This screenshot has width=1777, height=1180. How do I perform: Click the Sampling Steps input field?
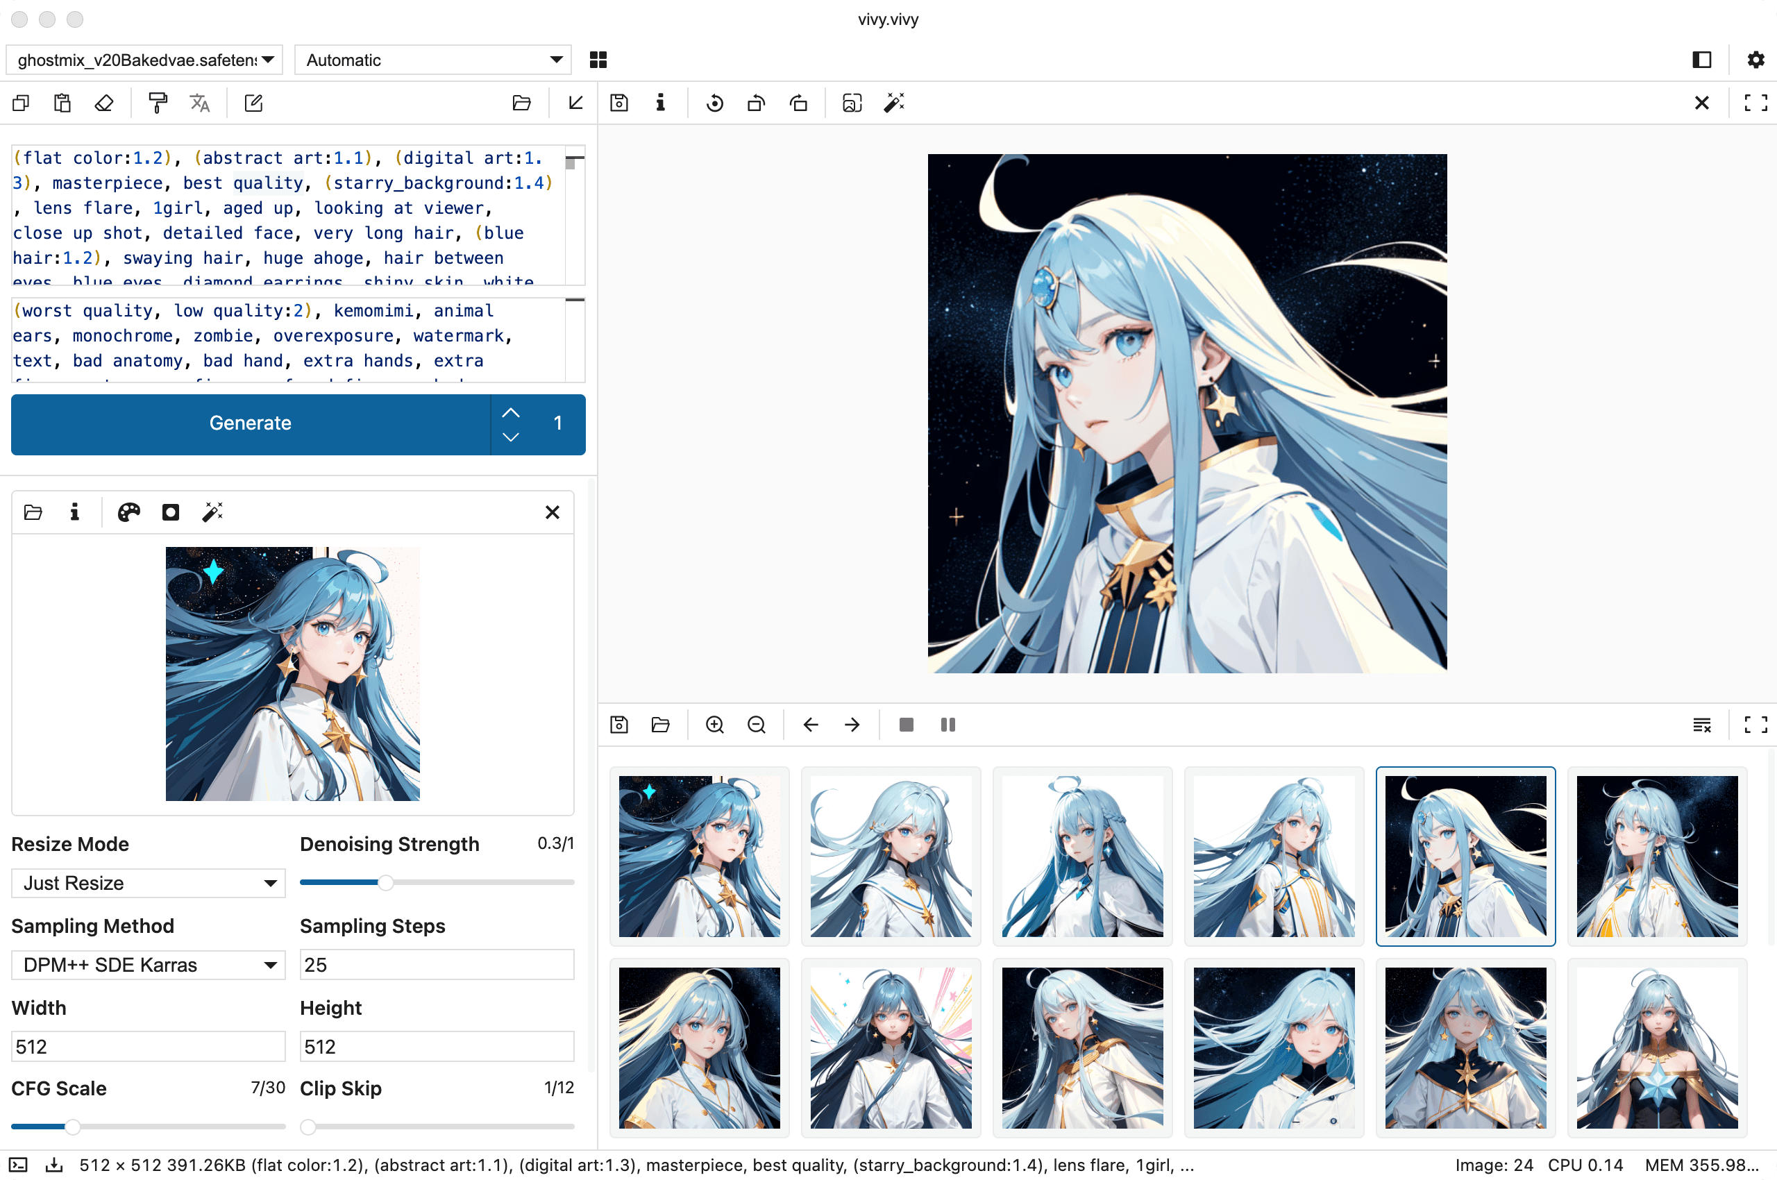coord(437,965)
